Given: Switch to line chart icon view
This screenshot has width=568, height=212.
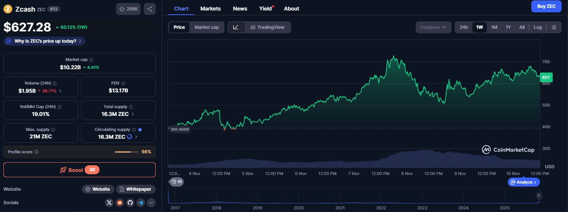Looking at the screenshot, I should tap(236, 27).
